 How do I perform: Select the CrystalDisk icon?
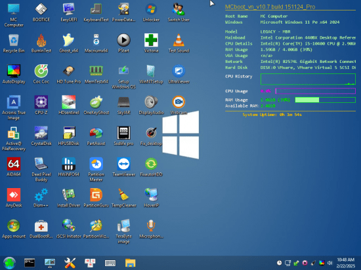tap(41, 136)
